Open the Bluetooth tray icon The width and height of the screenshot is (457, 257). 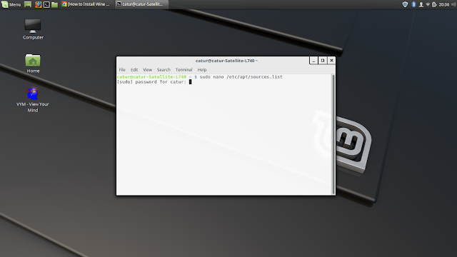(x=413, y=4)
